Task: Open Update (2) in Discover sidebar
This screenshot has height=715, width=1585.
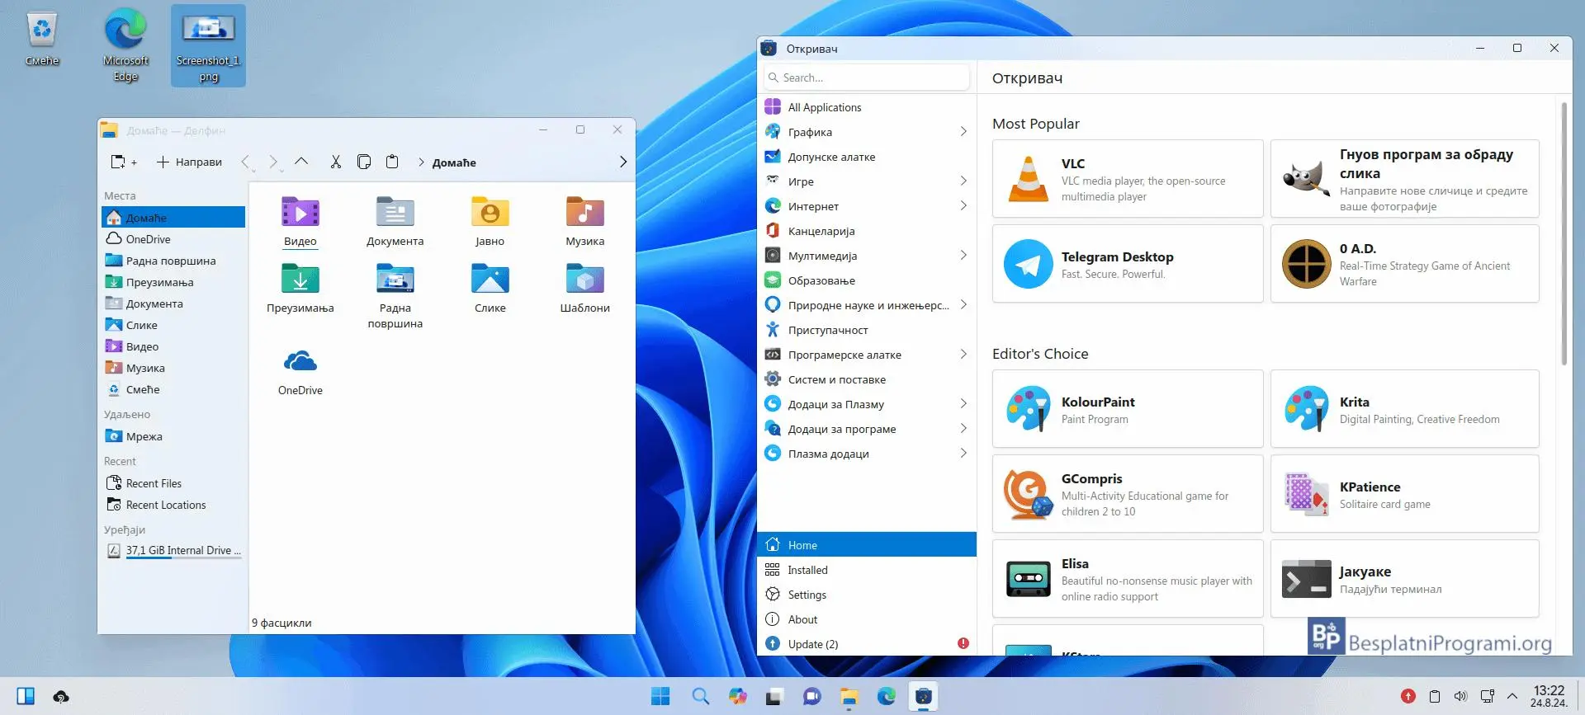Action: tap(867, 644)
